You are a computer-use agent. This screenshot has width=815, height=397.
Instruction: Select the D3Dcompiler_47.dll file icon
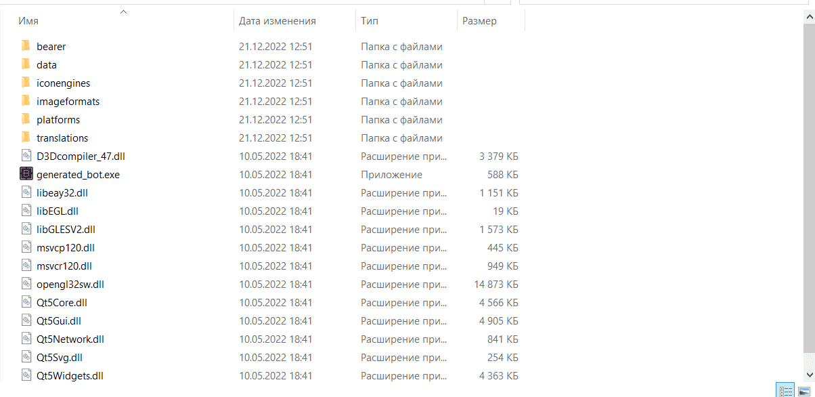26,156
